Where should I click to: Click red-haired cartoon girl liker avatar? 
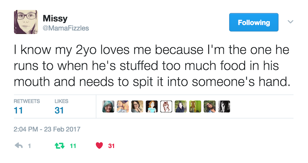pos(152,107)
